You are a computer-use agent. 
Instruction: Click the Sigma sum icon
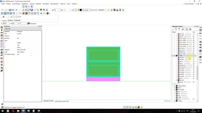pos(120,10)
